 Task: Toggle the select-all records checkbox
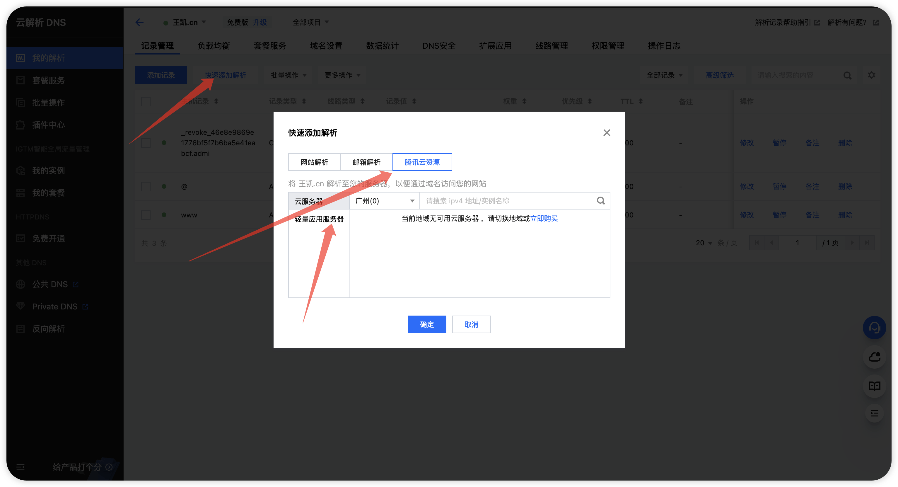[x=146, y=101]
